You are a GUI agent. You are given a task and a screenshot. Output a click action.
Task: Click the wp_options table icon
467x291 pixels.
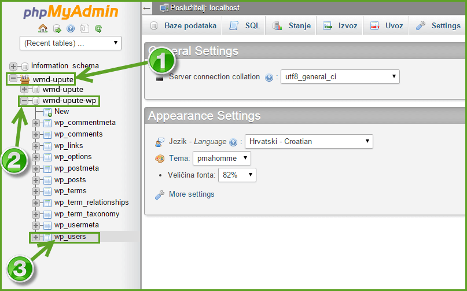(47, 157)
